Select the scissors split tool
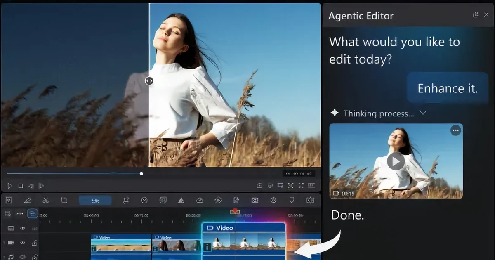Viewport: 495px width, 260px height. pos(46,201)
